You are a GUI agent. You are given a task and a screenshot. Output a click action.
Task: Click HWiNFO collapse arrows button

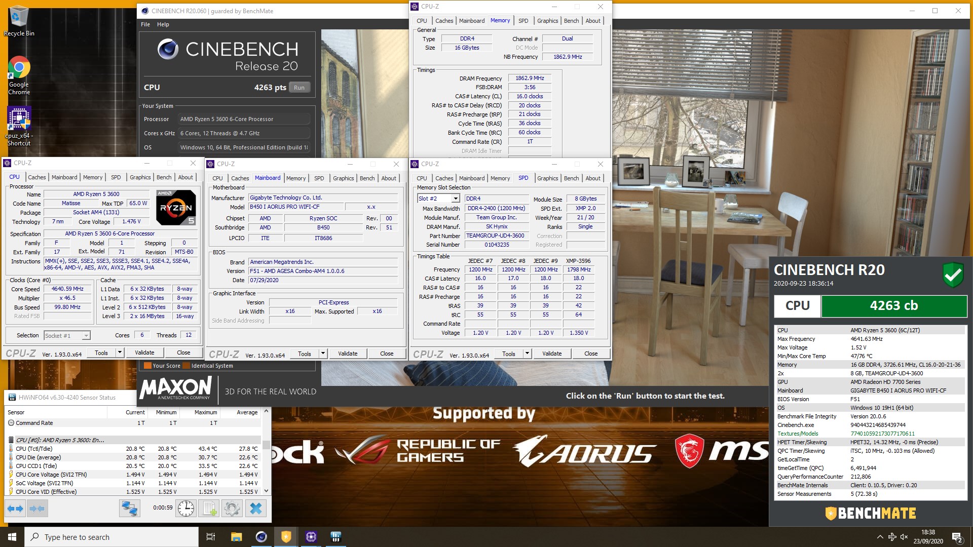[37, 508]
